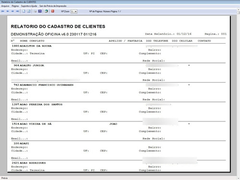Click client name ADAILTON DA ROCHA

pos(36,46)
